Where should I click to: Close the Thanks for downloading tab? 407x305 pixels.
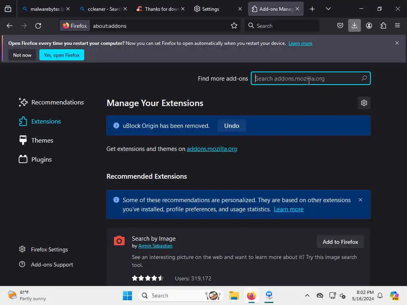pyautogui.click(x=183, y=9)
